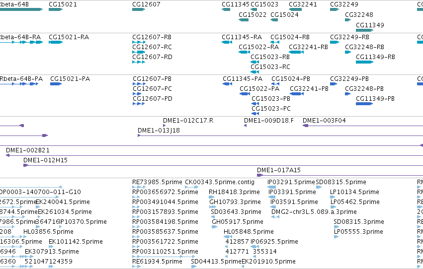Click protein CG11345-PA
Image resolution: width=423 pixels, height=269 pixels.
[x=228, y=84]
